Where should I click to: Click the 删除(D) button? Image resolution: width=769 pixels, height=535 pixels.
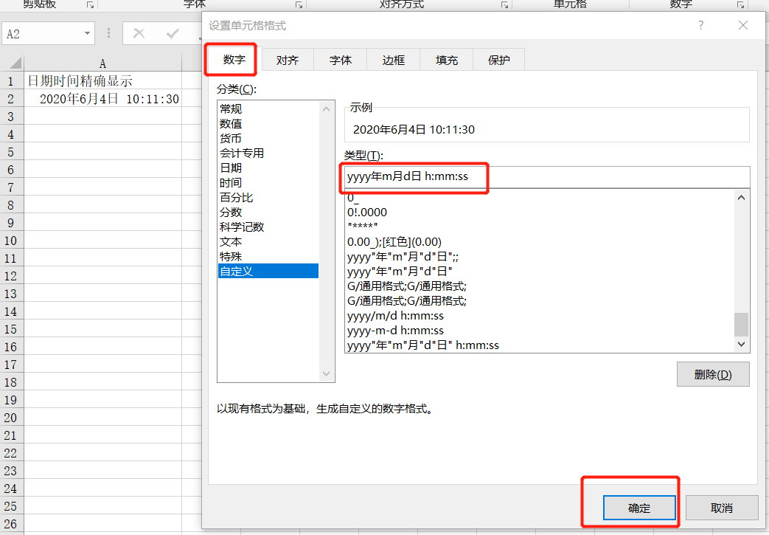pos(713,375)
